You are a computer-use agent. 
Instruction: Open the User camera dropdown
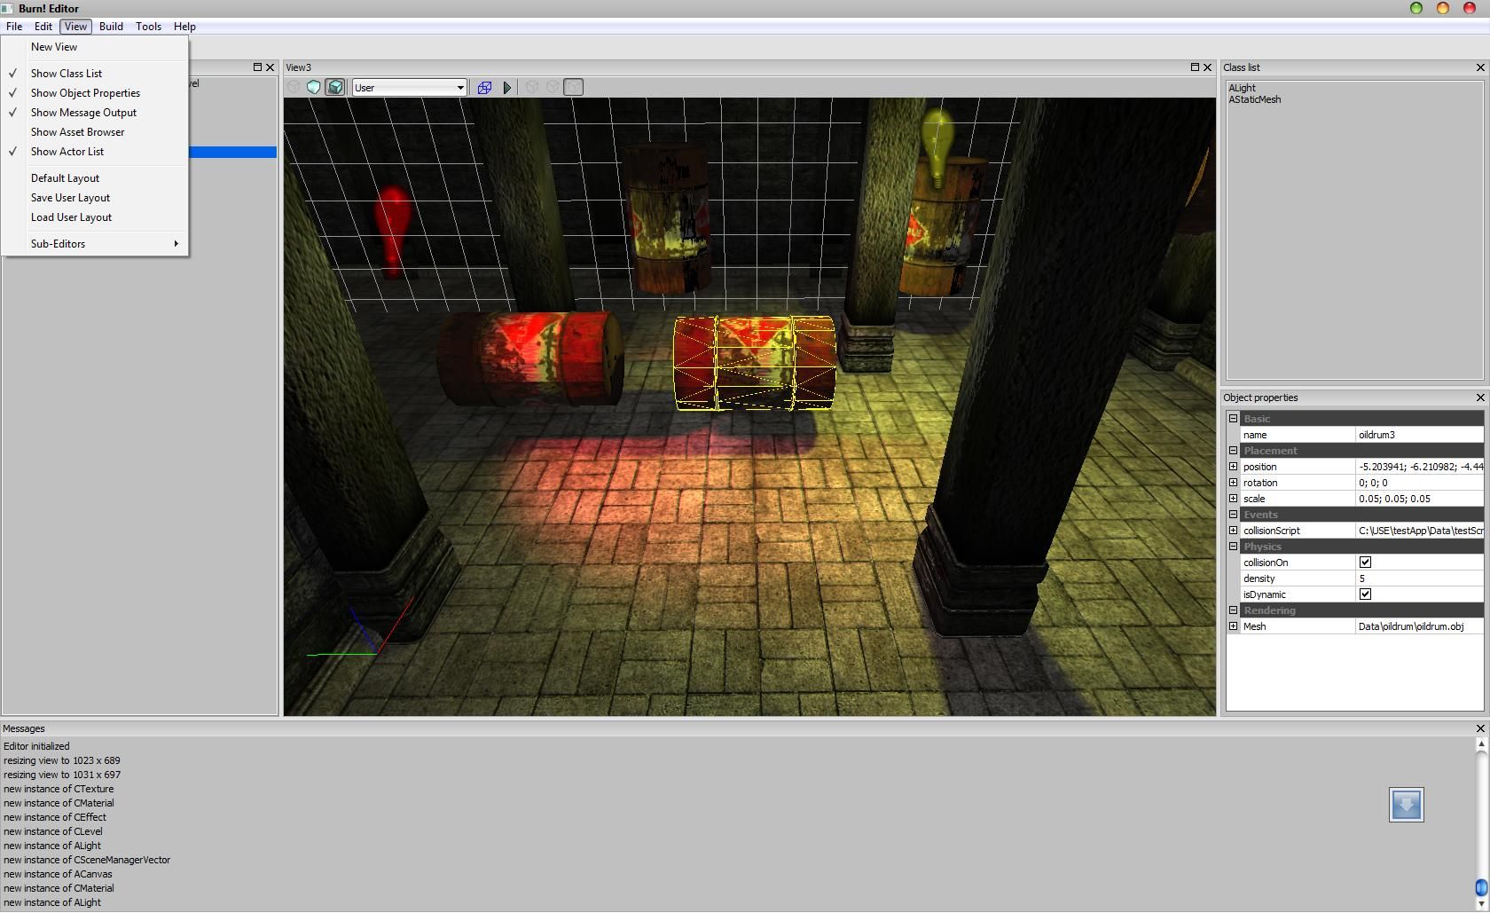(x=460, y=87)
